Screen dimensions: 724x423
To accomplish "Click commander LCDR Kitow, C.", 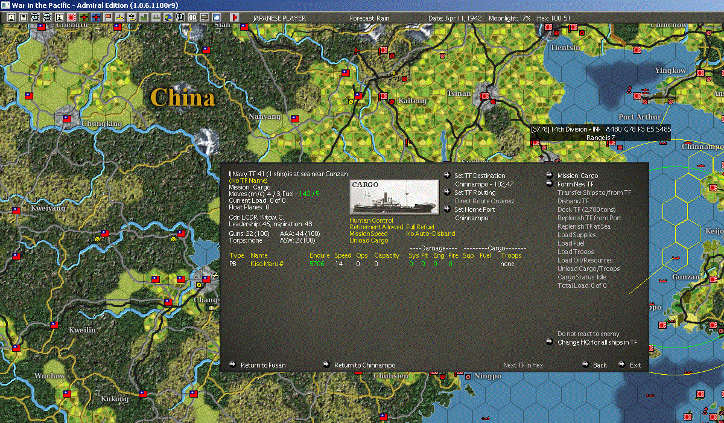I will [x=256, y=217].
